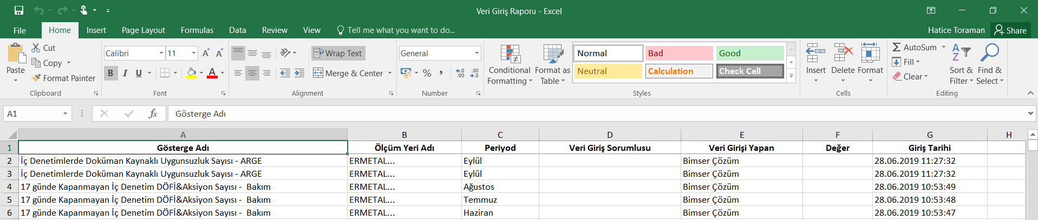1038x220 pixels.
Task: Click the Increase Font Size icon
Action: [x=206, y=53]
